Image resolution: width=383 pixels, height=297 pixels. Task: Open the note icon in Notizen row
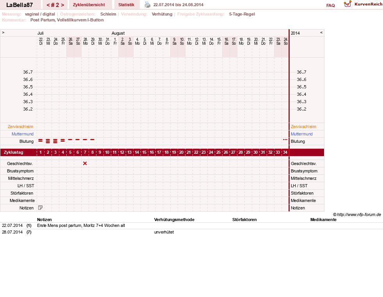pos(41,207)
